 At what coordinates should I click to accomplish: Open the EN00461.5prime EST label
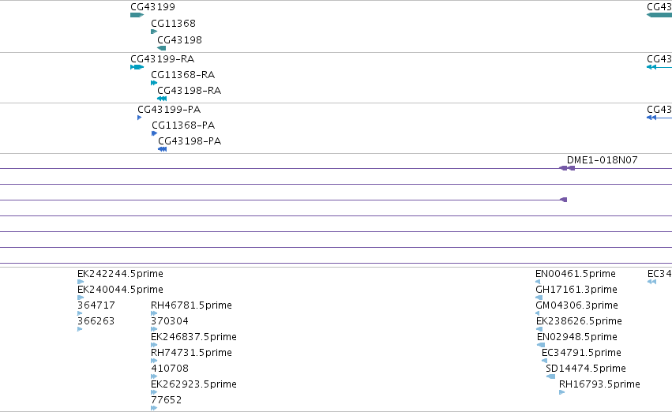coord(576,273)
